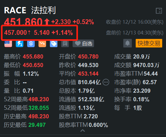Click the 开盘价 value 450.780
166x137 pixels.
[88, 57]
